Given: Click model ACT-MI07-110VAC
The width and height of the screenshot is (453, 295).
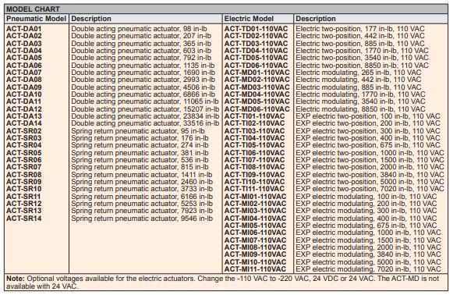Looking at the screenshot, I should click(255, 240).
